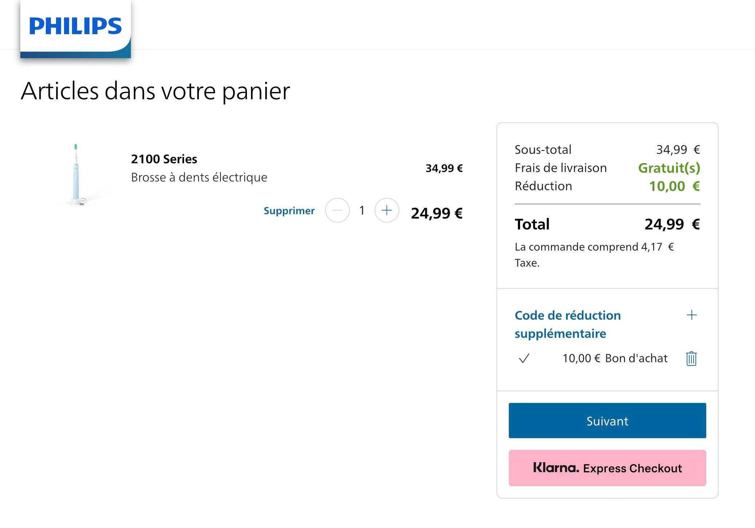Decrease toothbrush quantity with minus button
The height and width of the screenshot is (528, 755).
[337, 210]
